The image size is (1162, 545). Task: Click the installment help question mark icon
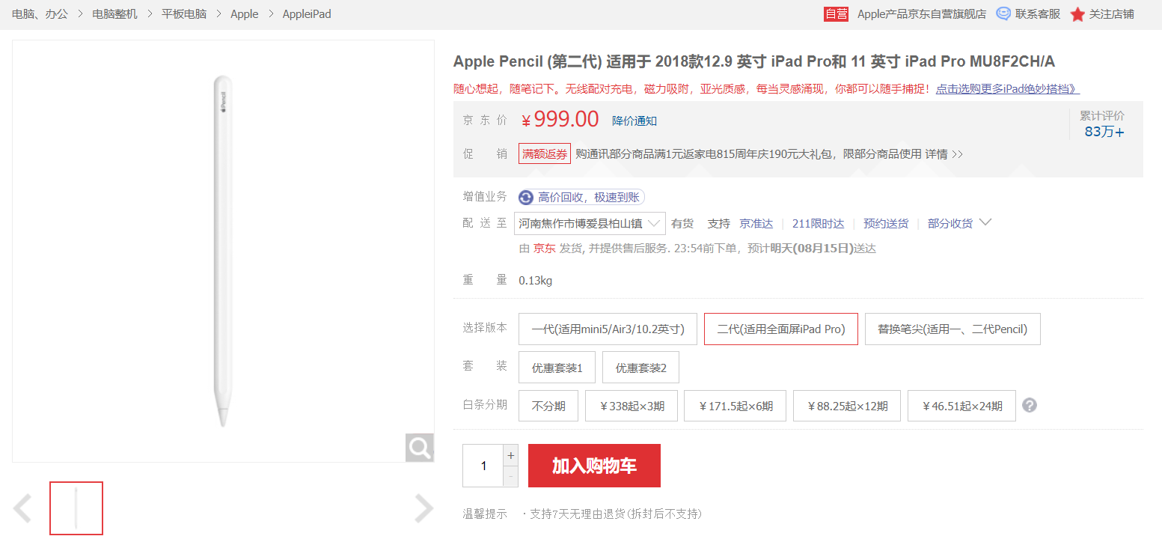click(x=1030, y=406)
